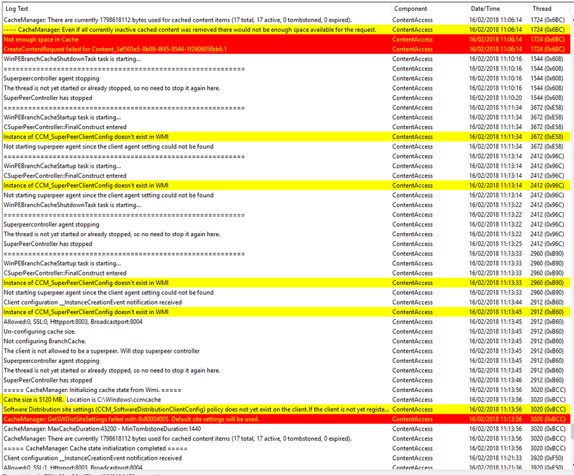Select 'Not starting superpeer agent' row at 11:13:14
Screen dimensions: 574x475
click(x=286, y=195)
